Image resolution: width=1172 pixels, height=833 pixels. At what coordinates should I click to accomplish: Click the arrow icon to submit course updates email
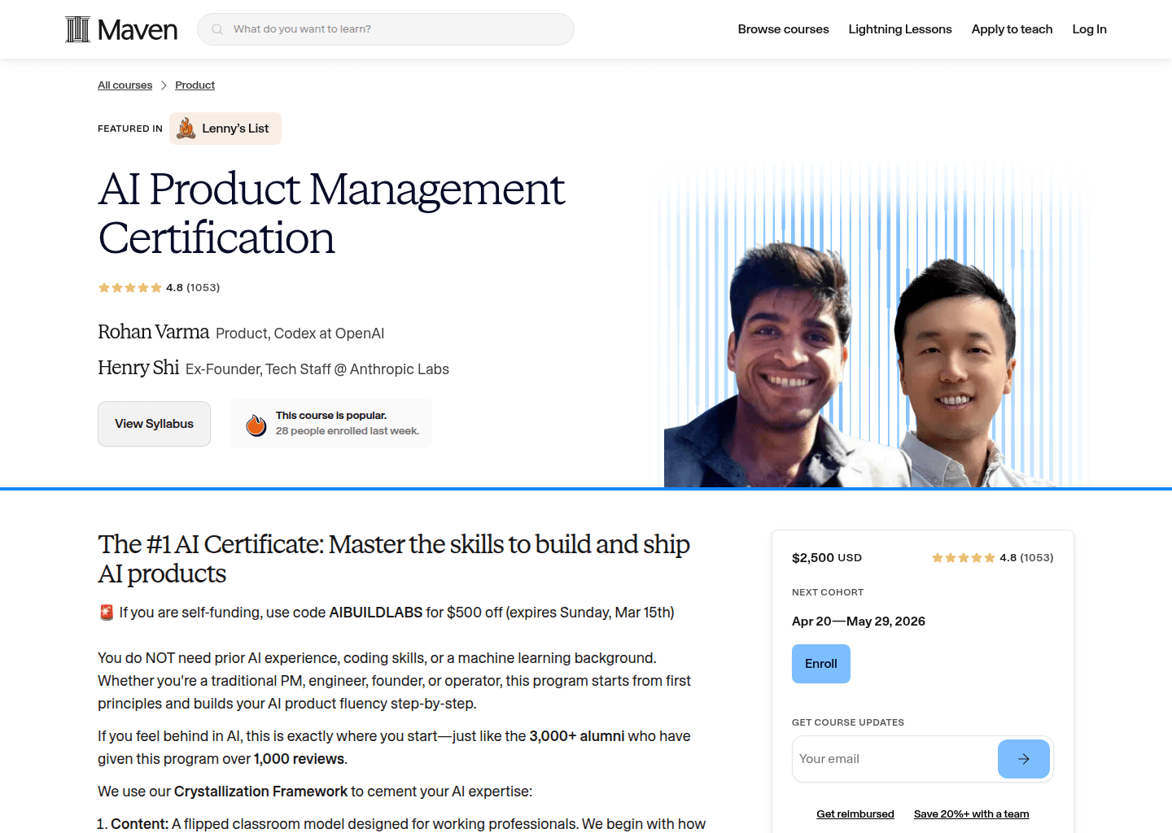coord(1023,758)
